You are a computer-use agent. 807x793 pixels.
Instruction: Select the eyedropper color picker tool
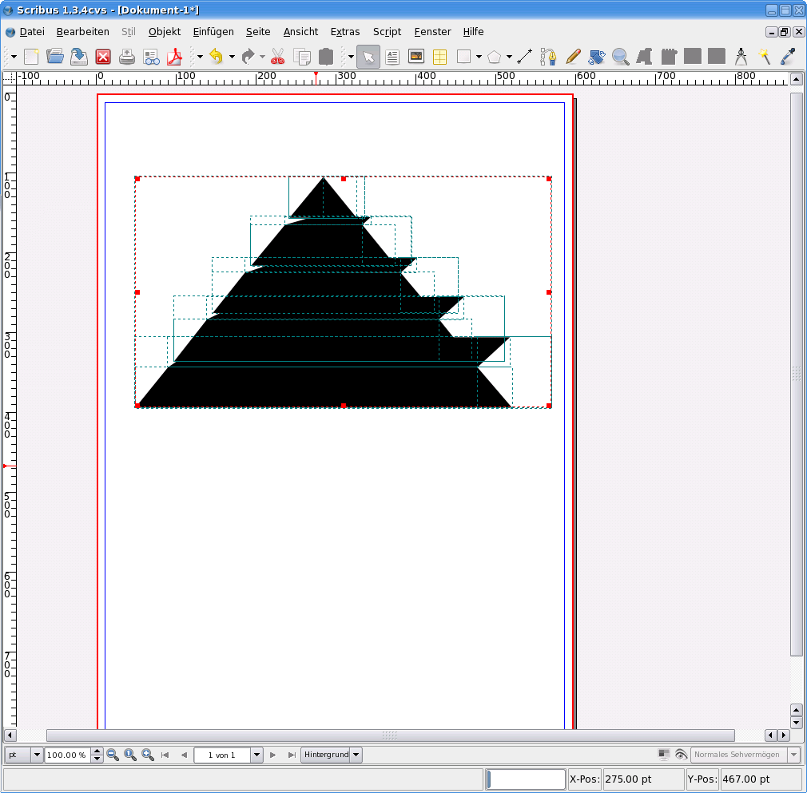[789, 57]
